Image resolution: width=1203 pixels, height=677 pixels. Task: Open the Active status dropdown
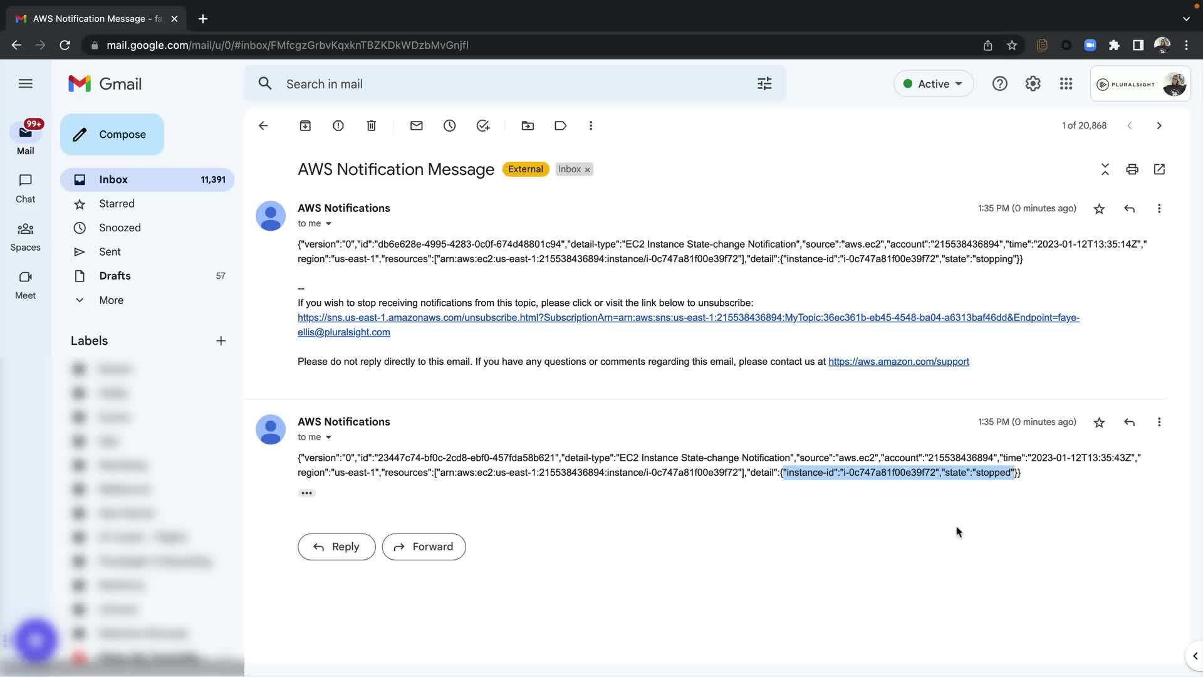pos(933,84)
